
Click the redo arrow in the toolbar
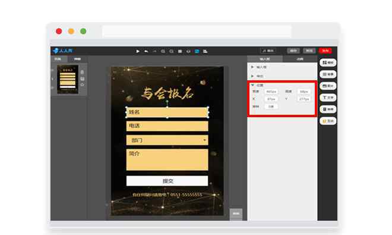click(154, 51)
